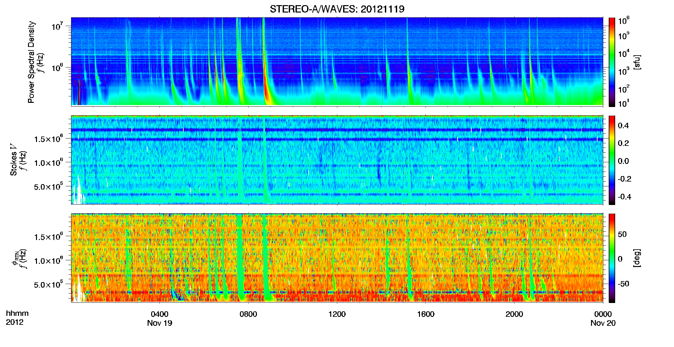Viewport: 674px width, 347px height.
Task: Click the -0.4 Stokes V scale value
Action: click(x=624, y=197)
